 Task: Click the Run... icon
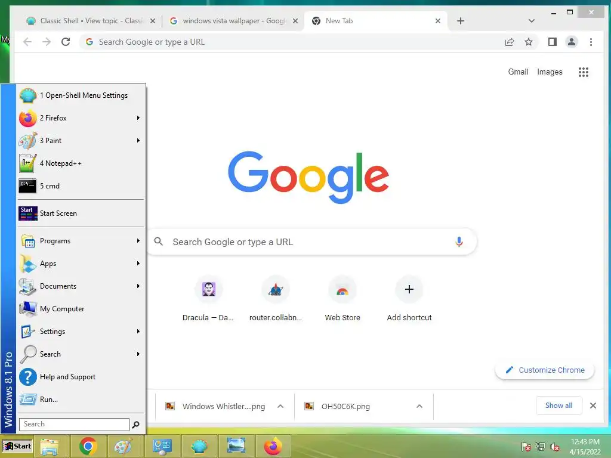(27, 399)
